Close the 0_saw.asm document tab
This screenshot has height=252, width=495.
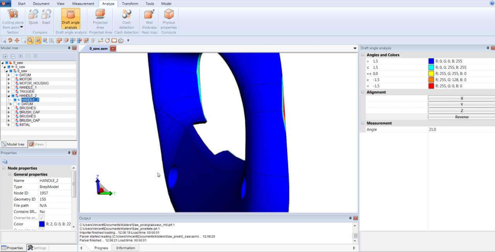point(113,49)
